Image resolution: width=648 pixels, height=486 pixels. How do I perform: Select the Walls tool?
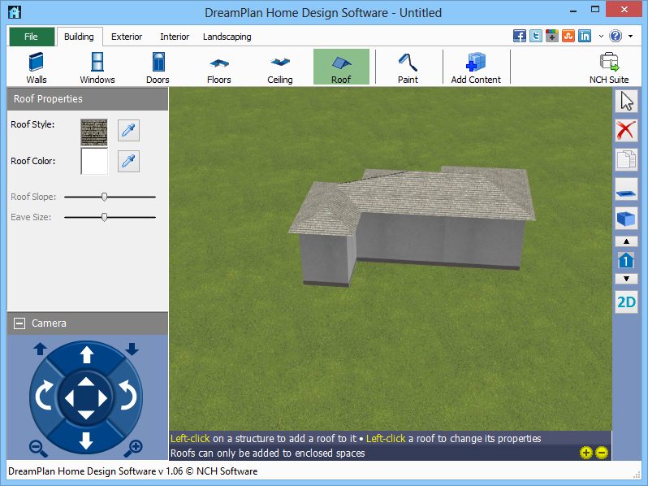pyautogui.click(x=36, y=67)
